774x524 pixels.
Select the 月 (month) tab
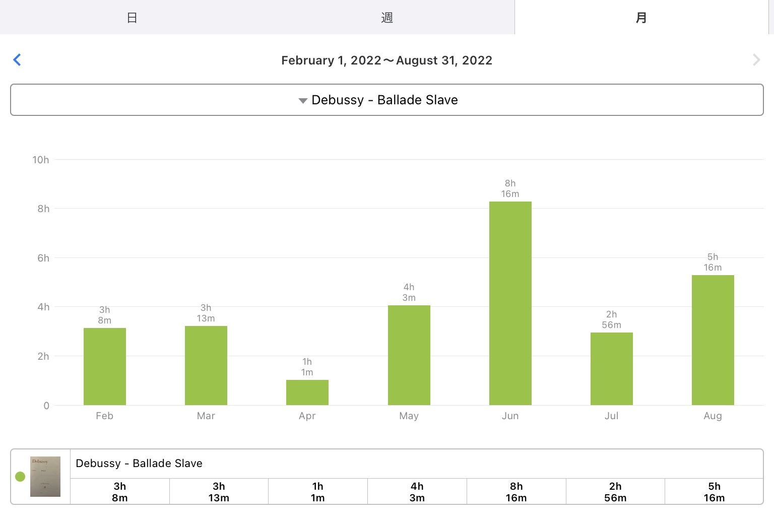pos(641,18)
